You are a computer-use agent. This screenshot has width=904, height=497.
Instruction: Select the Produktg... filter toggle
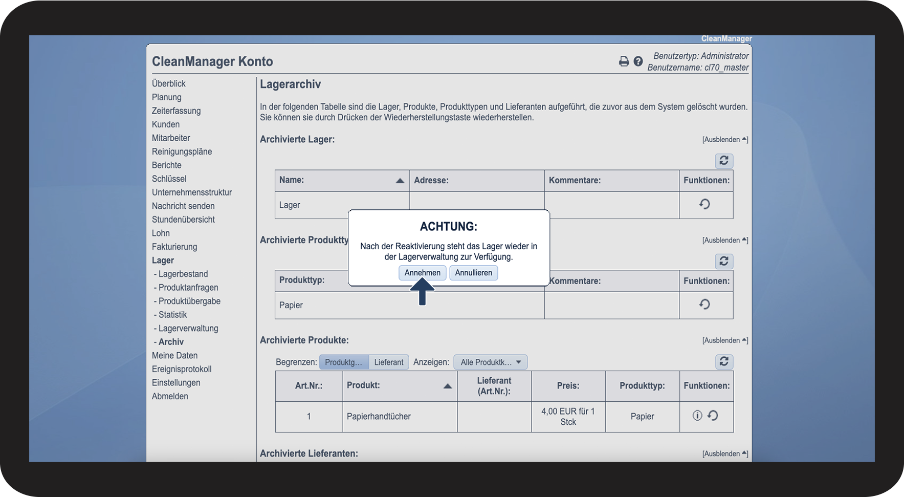point(343,362)
